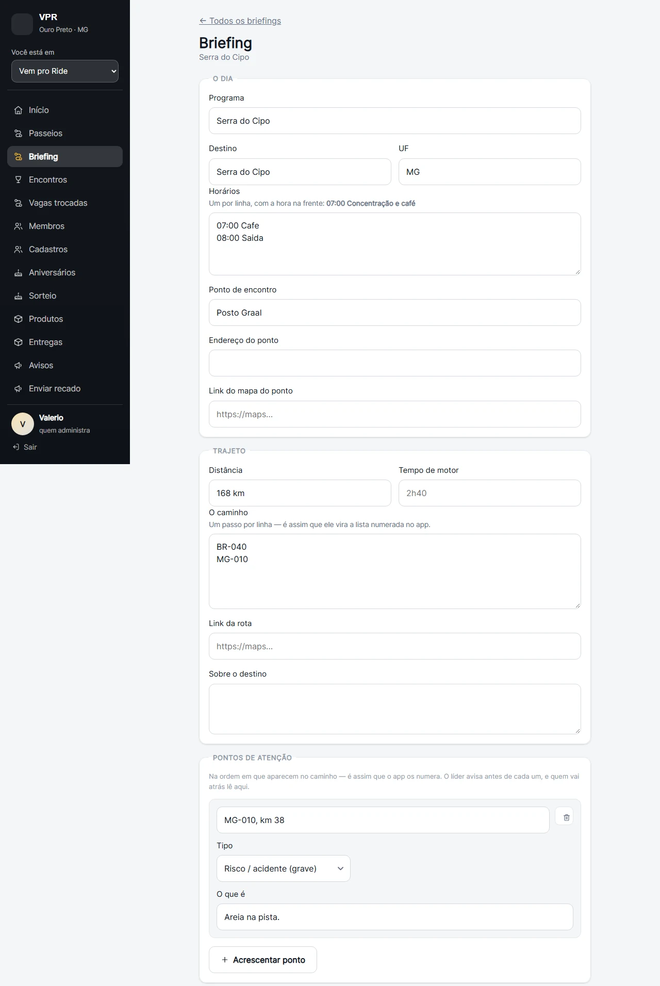660x986 pixels.
Task: Click the Distância field with 168 km
Action: 300,493
